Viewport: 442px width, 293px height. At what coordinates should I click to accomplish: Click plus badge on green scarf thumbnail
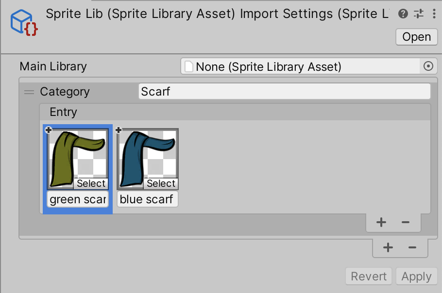49,130
